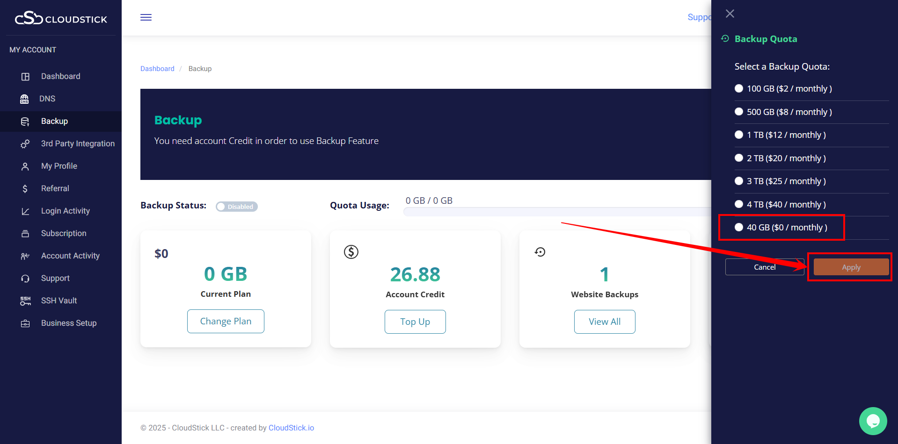The image size is (898, 444).
Task: Open the hamburger menu icon
Action: pyautogui.click(x=146, y=17)
